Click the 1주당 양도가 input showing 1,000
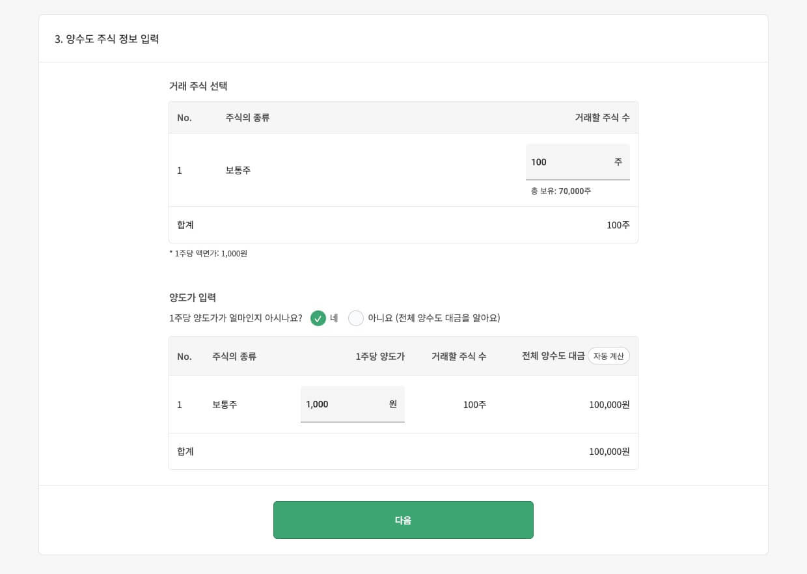The height and width of the screenshot is (574, 807). click(345, 404)
